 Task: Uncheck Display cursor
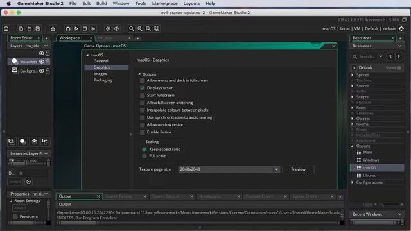[x=143, y=88]
